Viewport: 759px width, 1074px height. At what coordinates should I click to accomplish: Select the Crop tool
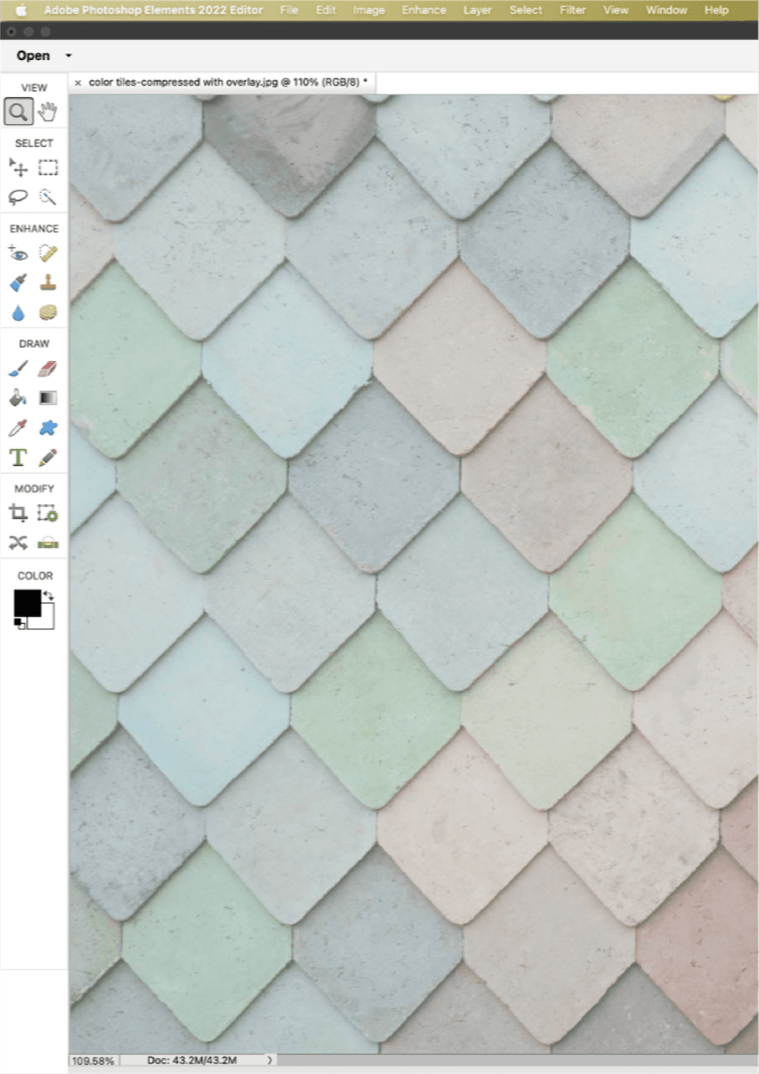pos(19,513)
